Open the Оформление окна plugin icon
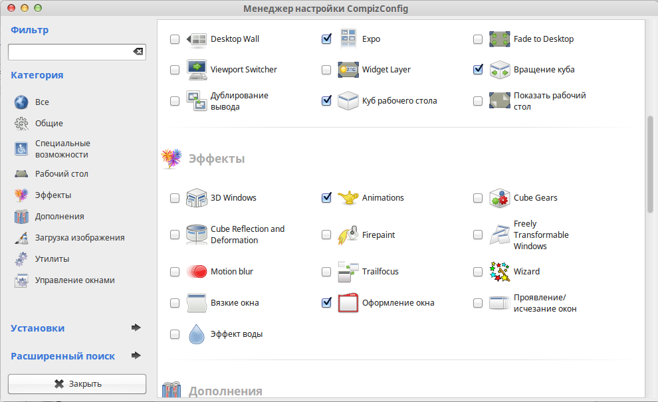 click(348, 303)
